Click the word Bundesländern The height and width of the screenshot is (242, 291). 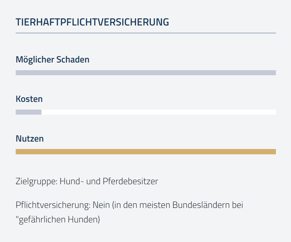pos(201,205)
